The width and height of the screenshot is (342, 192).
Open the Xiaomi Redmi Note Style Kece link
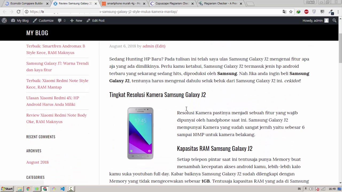pos(57,84)
